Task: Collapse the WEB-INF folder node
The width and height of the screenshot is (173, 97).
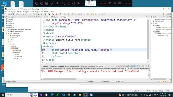Action: pyautogui.click(x=12, y=52)
